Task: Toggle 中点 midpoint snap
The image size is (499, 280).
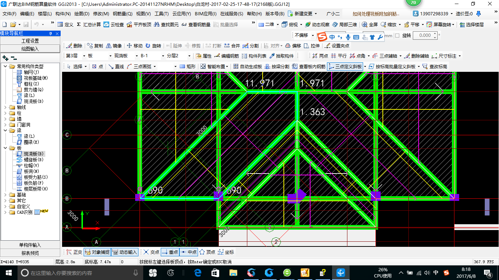Action: 188,252
